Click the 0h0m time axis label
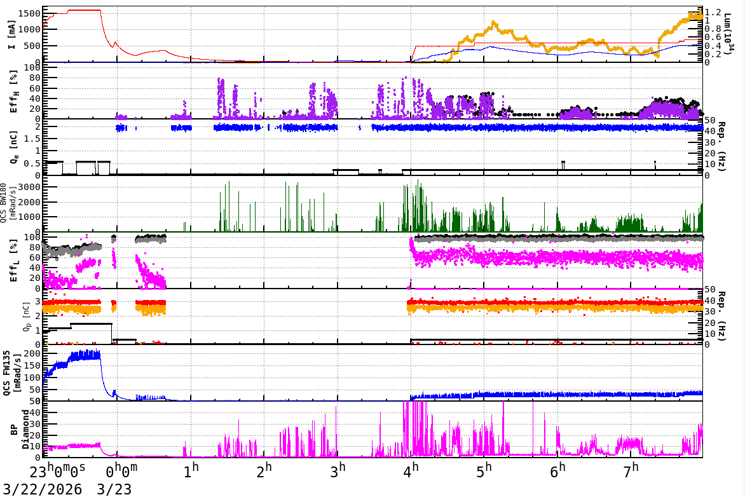745x497 pixels. (x=122, y=471)
